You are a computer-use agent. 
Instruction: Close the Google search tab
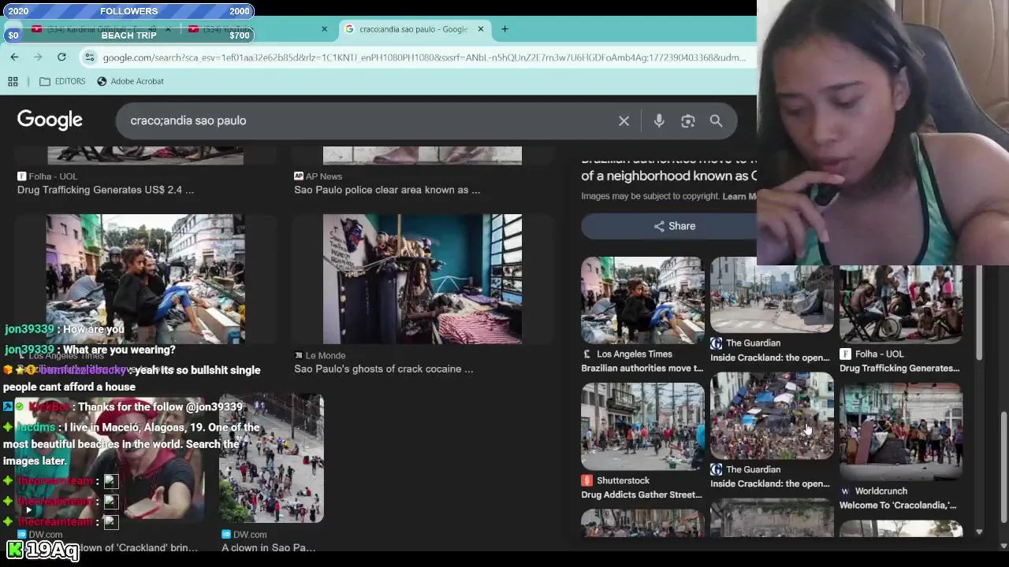pyautogui.click(x=480, y=29)
